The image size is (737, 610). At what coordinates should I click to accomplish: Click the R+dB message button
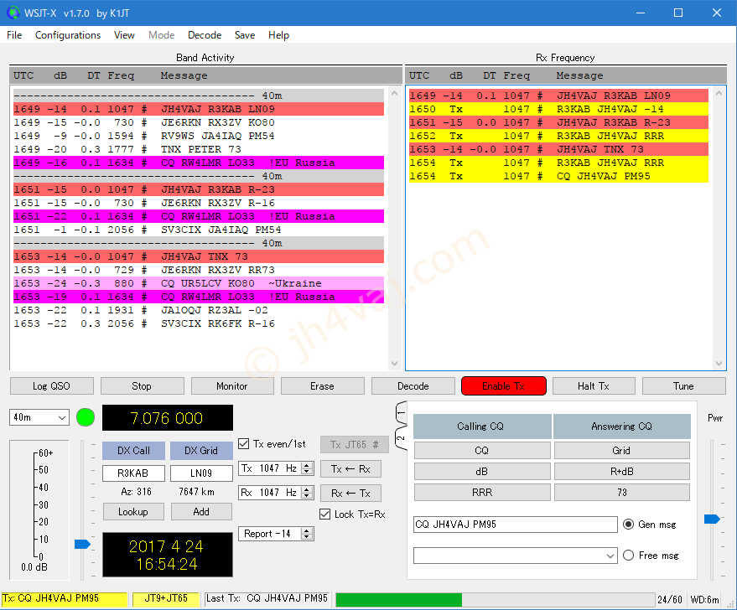point(621,472)
